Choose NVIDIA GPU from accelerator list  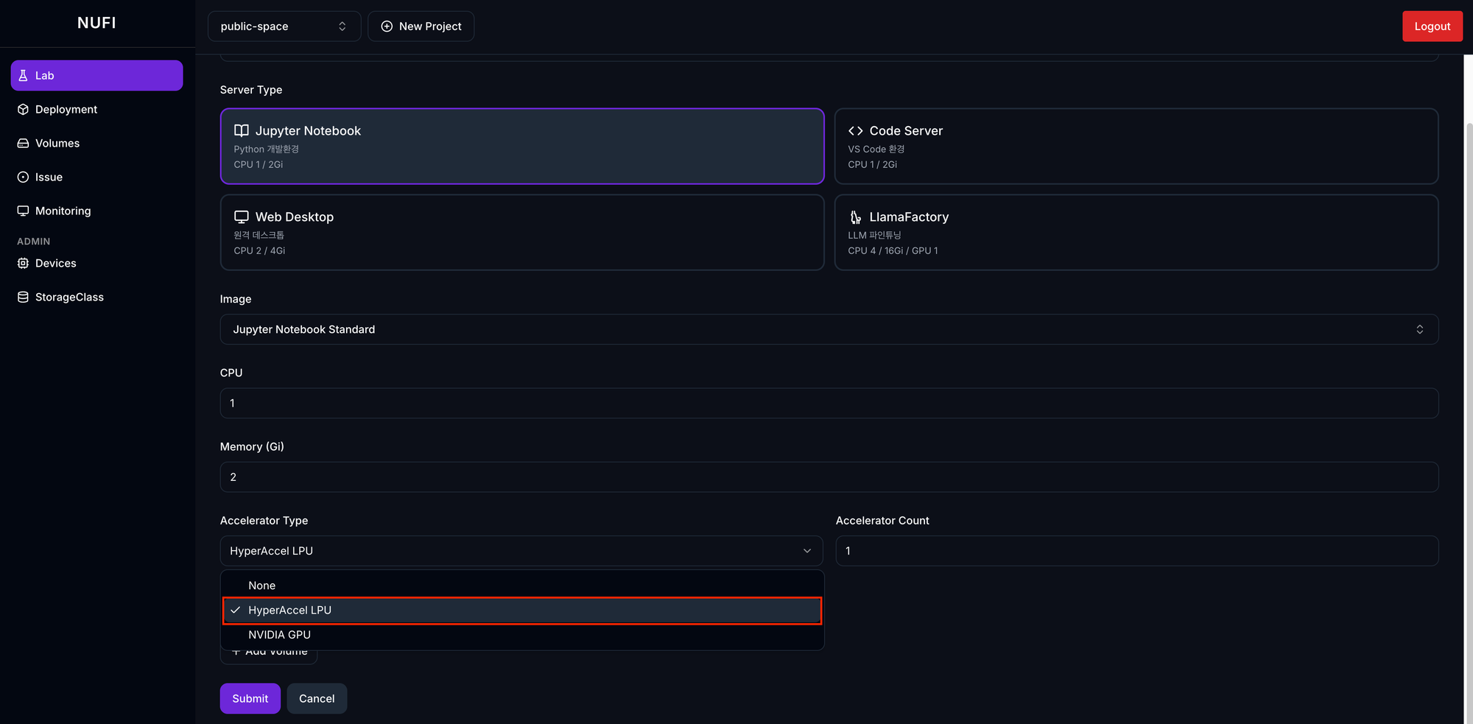280,635
